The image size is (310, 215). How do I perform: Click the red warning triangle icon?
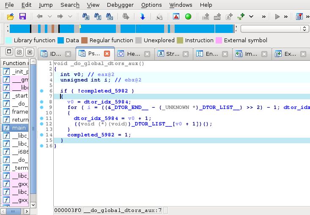(x=176, y=16)
